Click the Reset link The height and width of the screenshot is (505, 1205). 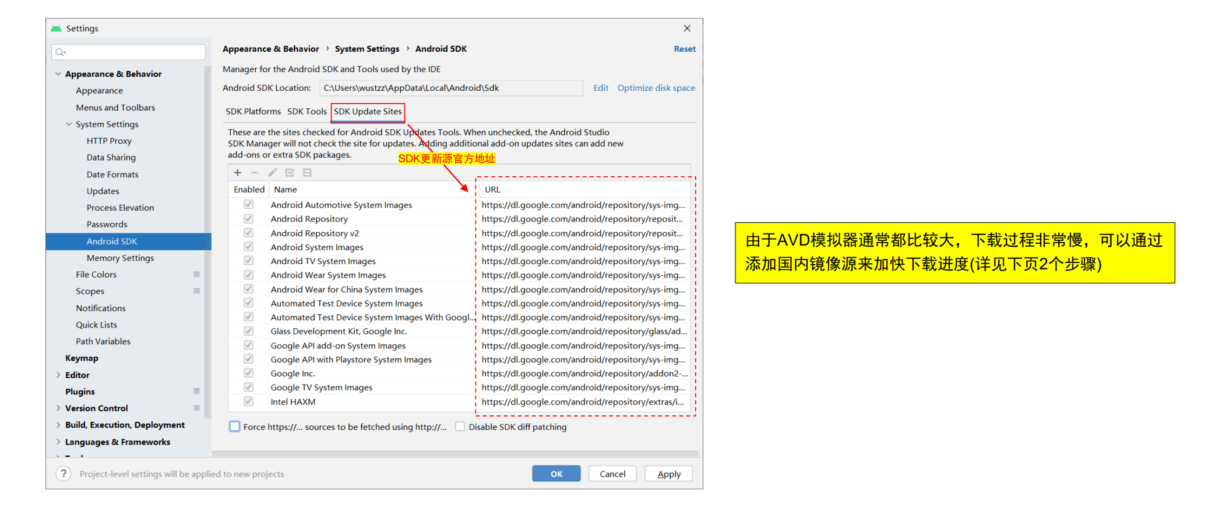tap(685, 49)
